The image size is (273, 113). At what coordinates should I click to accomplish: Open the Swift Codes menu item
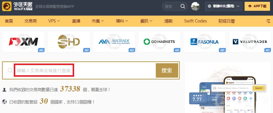coord(195,21)
